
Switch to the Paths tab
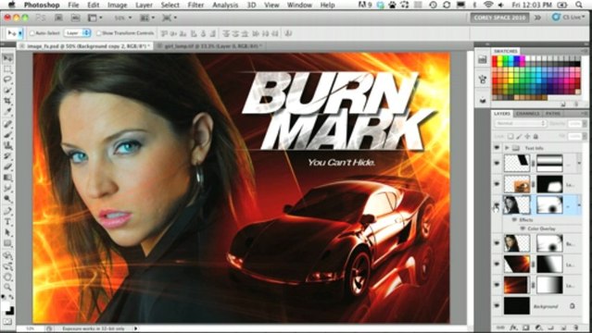(552, 114)
